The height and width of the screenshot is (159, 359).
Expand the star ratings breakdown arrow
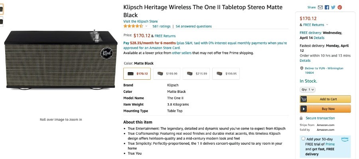[x=146, y=26]
